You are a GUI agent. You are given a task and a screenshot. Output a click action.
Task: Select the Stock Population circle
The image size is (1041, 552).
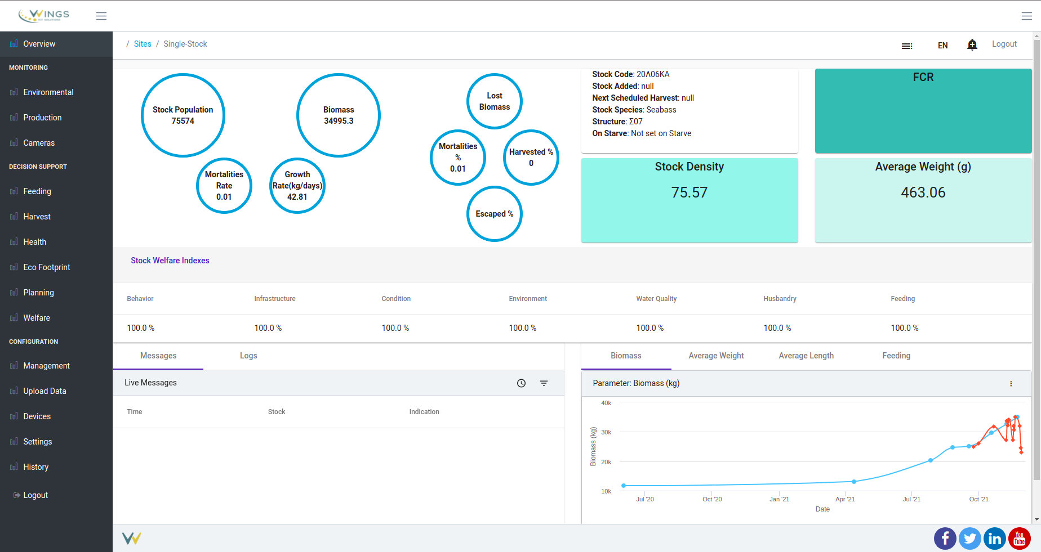coord(183,115)
